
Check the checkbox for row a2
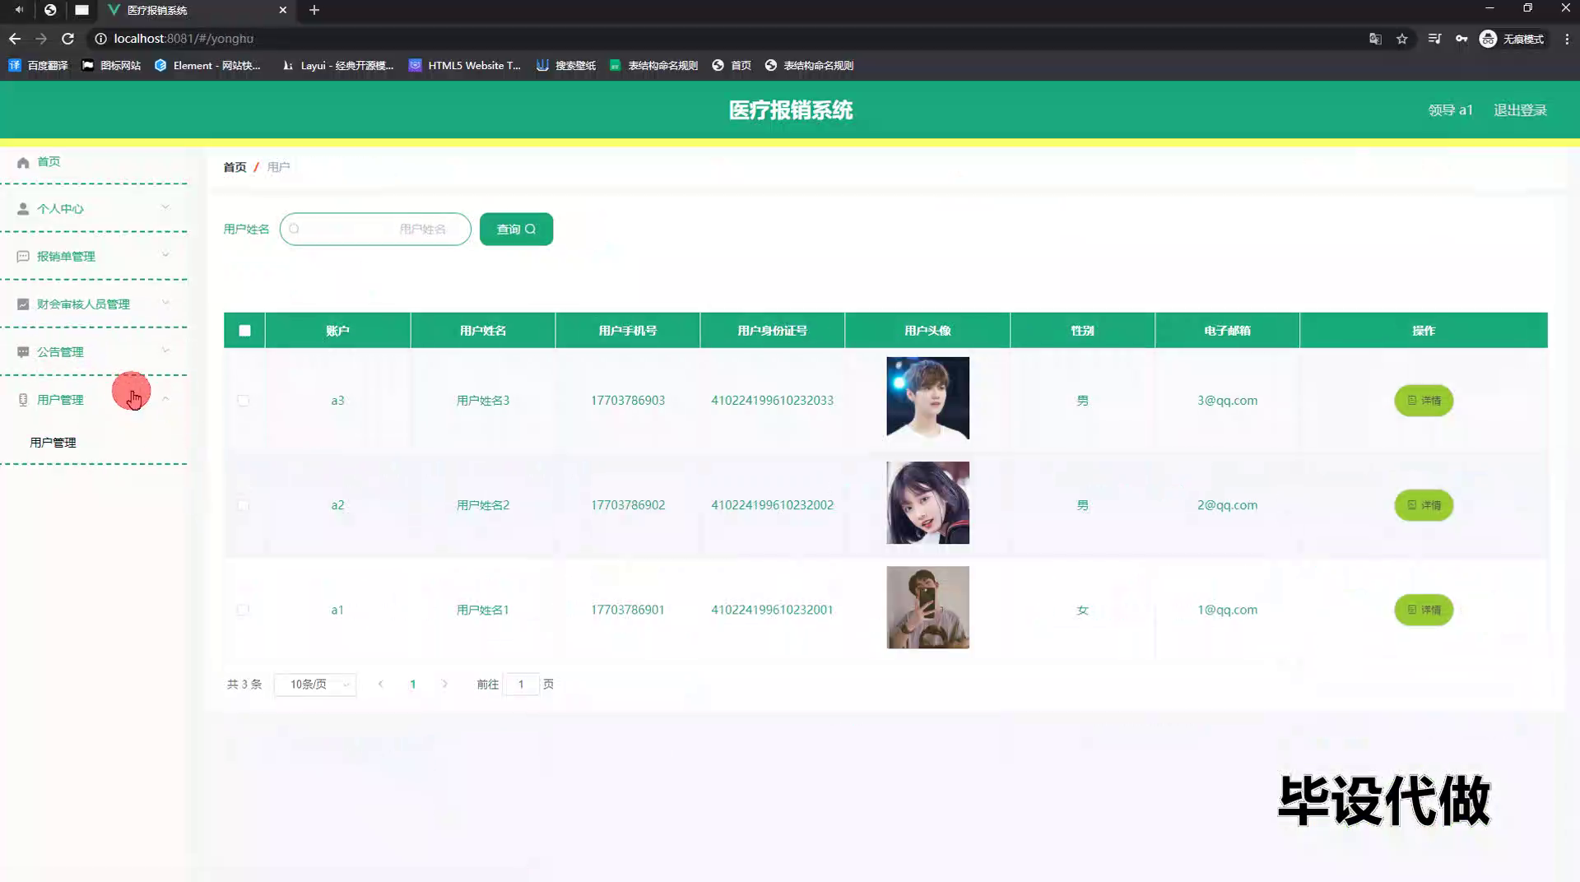coord(243,505)
